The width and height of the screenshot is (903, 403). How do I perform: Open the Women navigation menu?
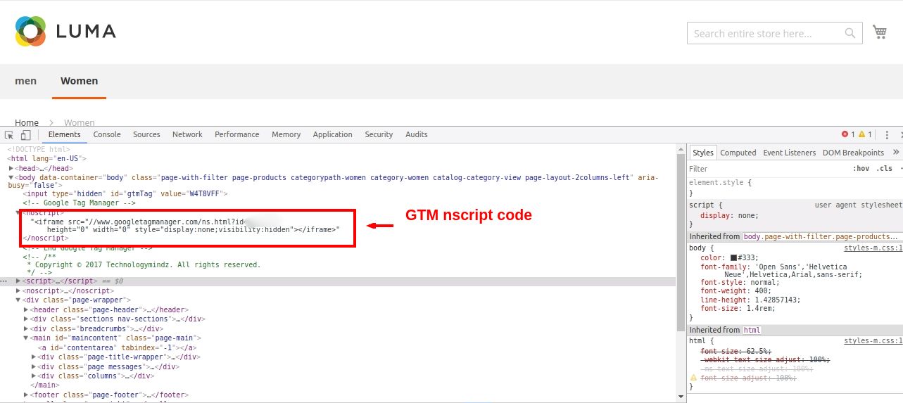(79, 81)
